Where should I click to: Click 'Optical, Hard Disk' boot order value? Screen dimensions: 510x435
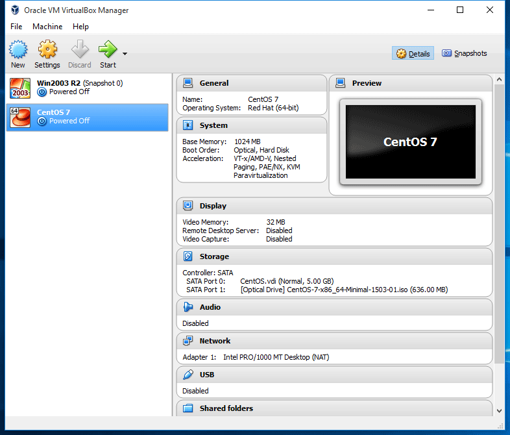point(261,151)
